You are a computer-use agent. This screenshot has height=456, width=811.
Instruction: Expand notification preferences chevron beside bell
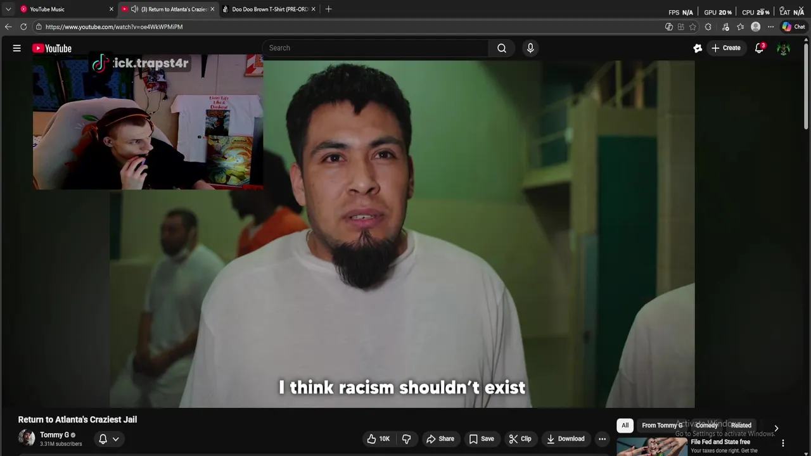pyautogui.click(x=115, y=439)
